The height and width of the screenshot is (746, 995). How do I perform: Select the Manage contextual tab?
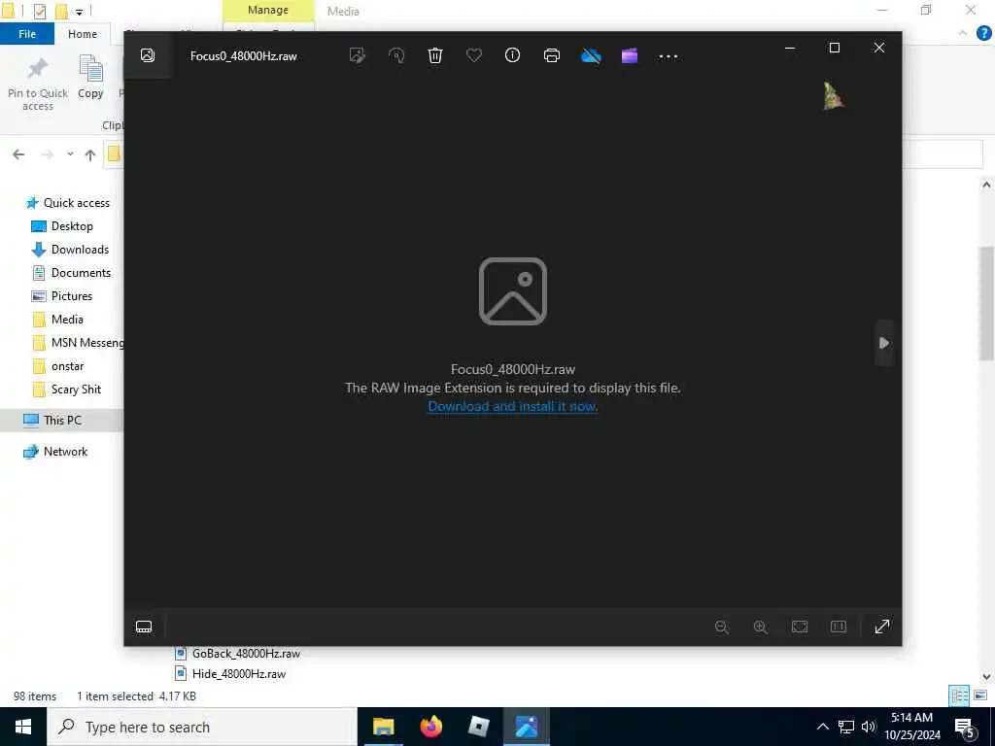click(268, 11)
